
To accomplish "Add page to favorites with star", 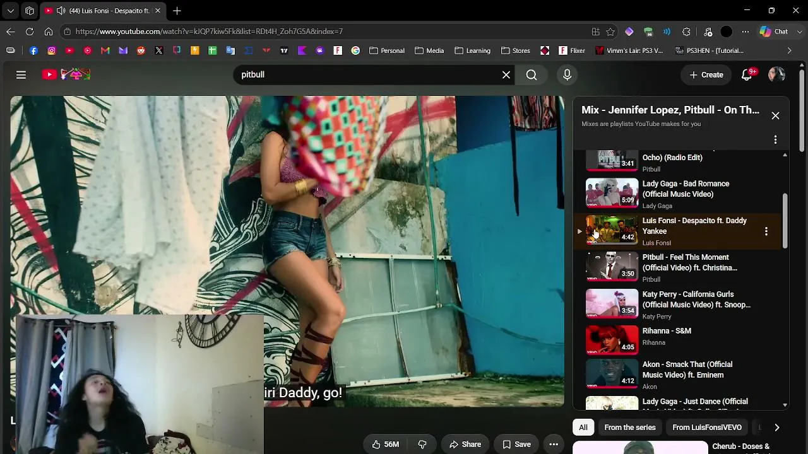I will [x=610, y=32].
